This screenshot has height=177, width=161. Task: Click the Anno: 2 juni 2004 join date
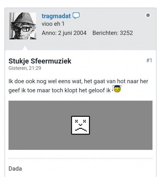coord(64,33)
